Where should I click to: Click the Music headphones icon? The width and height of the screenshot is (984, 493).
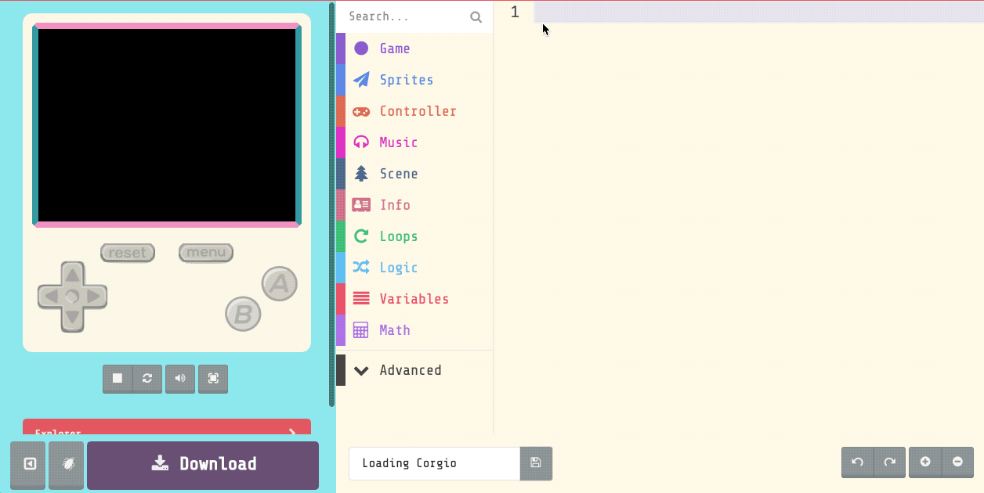tap(361, 142)
